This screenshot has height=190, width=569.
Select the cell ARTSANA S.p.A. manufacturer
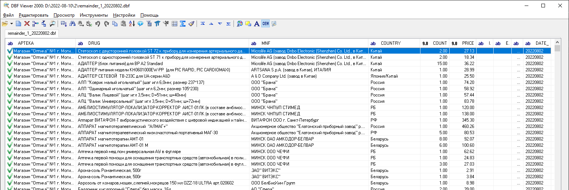(x=309, y=69)
